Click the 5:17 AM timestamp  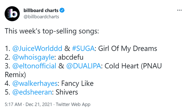[x=13, y=105]
